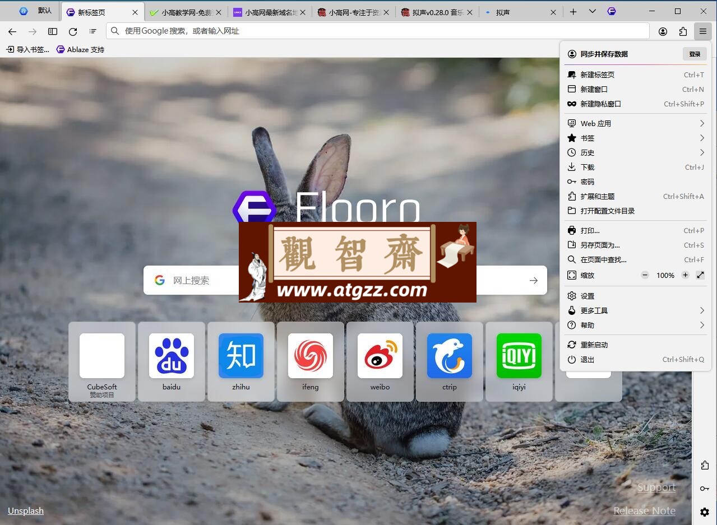Reset zoom by clicking 100%
This screenshot has width=717, height=525.
pyautogui.click(x=665, y=276)
